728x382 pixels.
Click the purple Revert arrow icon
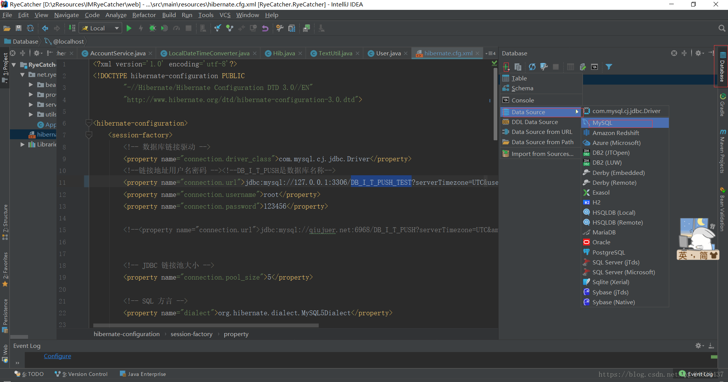[265, 28]
